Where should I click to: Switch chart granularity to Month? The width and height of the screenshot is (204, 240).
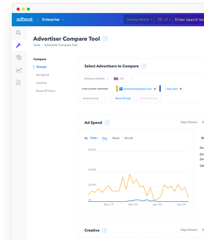(128, 138)
